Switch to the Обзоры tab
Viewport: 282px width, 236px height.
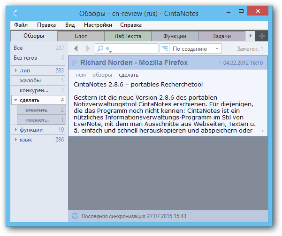(x=34, y=36)
